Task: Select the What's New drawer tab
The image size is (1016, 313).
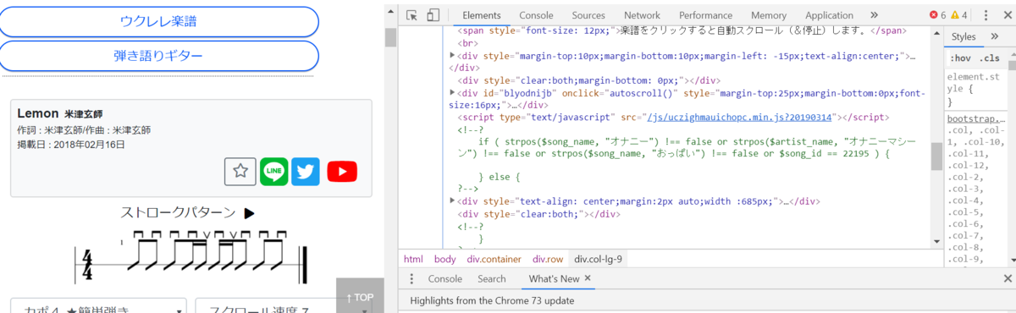Action: point(554,279)
